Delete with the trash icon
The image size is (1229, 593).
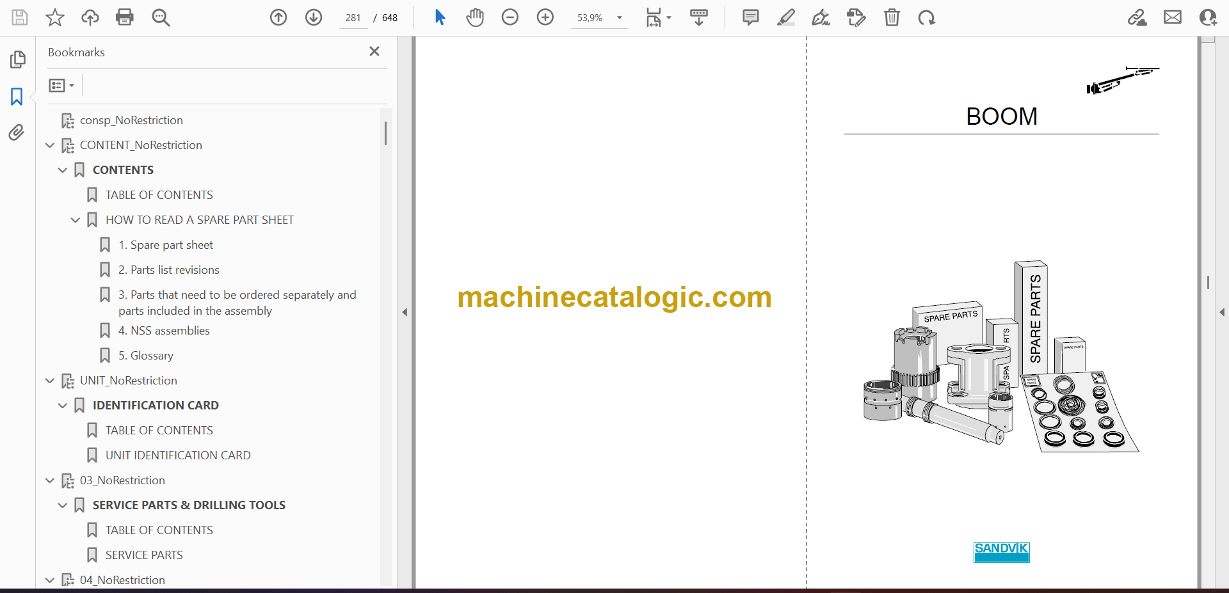892,17
